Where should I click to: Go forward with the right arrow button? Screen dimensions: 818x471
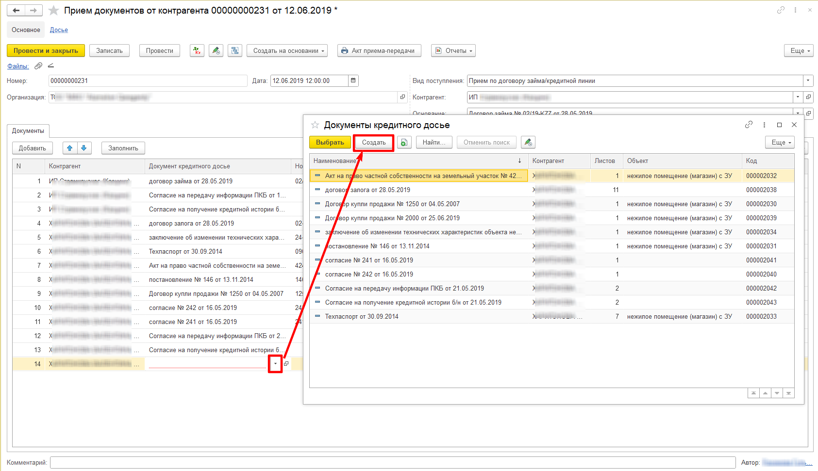pyautogui.click(x=33, y=10)
